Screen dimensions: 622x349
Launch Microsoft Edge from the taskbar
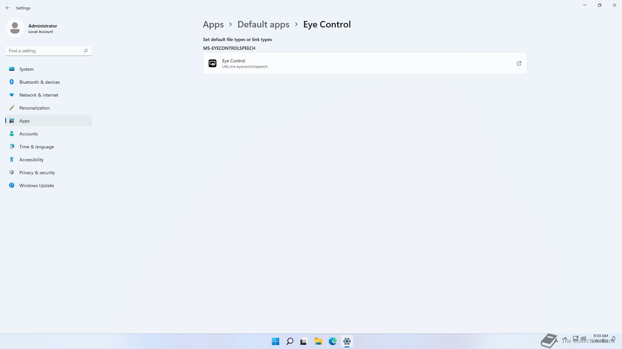pos(333,341)
